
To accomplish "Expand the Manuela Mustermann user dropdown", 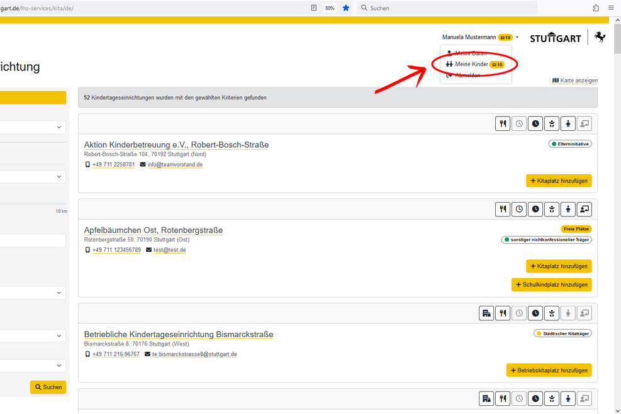I will tap(480, 37).
